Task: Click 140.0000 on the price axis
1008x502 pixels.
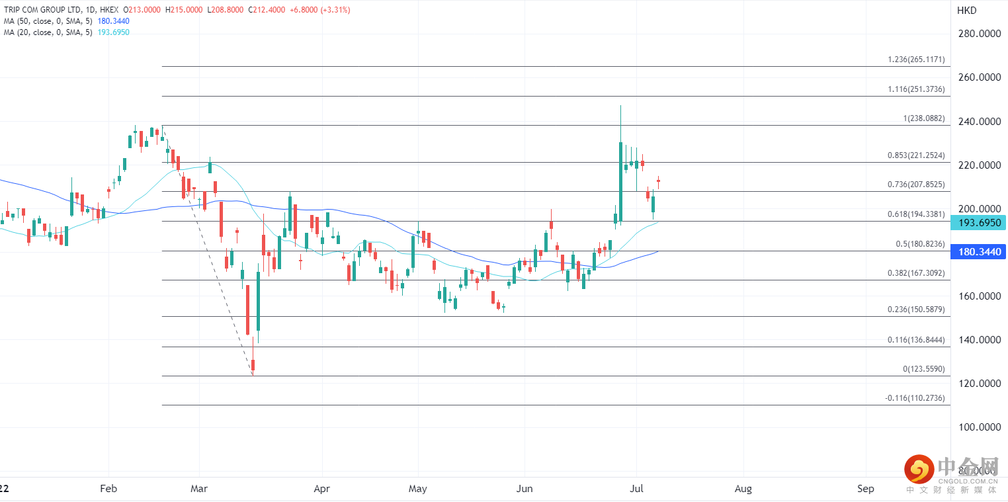Action: (x=978, y=340)
